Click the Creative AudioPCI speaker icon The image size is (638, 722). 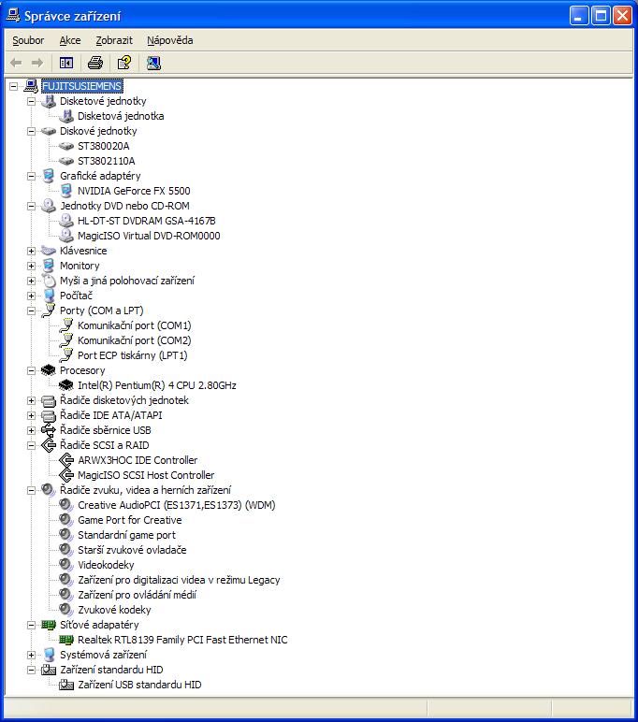coord(66,505)
